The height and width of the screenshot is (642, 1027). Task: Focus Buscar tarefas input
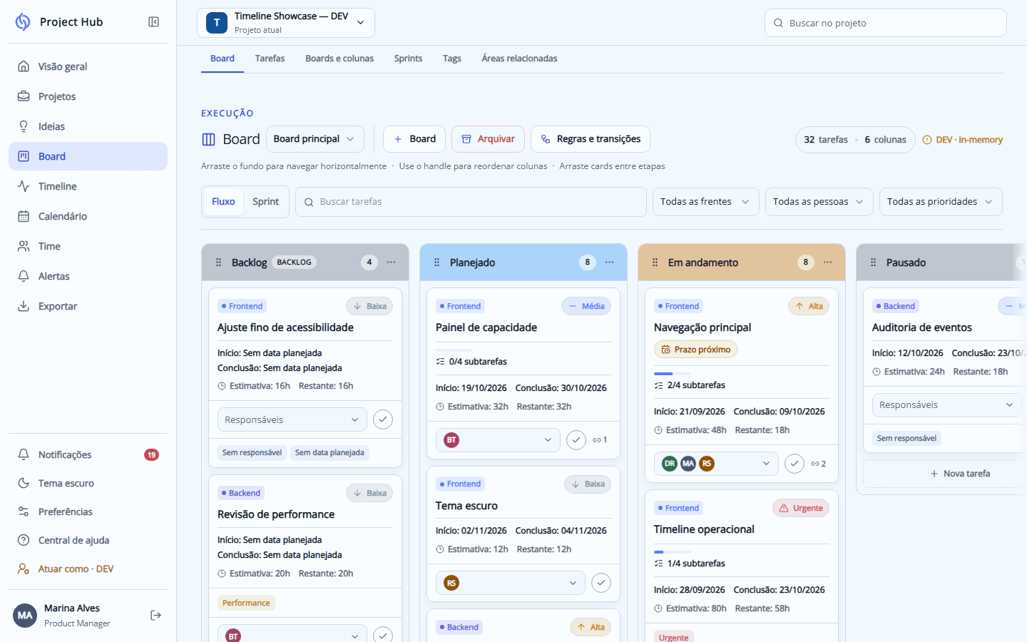click(x=471, y=202)
